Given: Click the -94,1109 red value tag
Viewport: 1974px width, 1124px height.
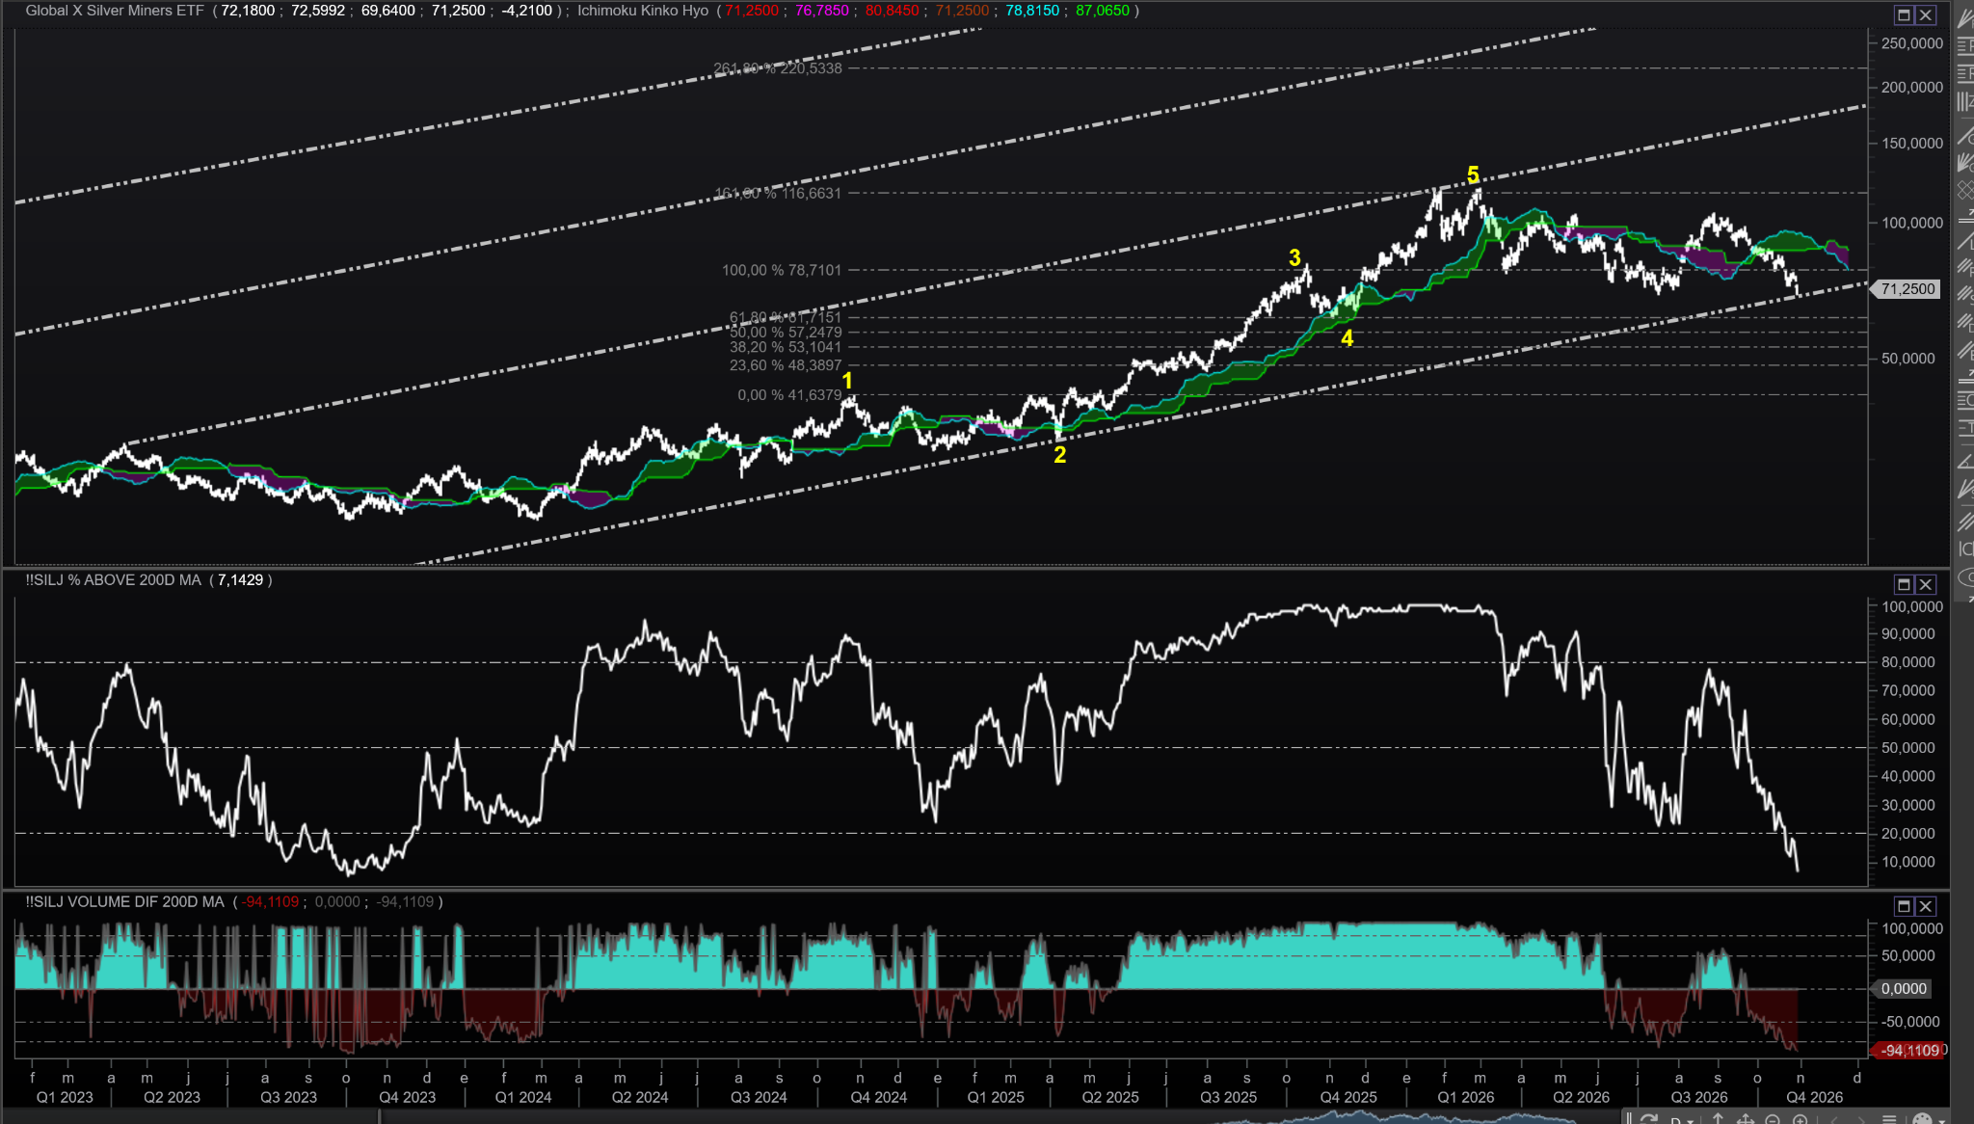Looking at the screenshot, I should 1908,1051.
